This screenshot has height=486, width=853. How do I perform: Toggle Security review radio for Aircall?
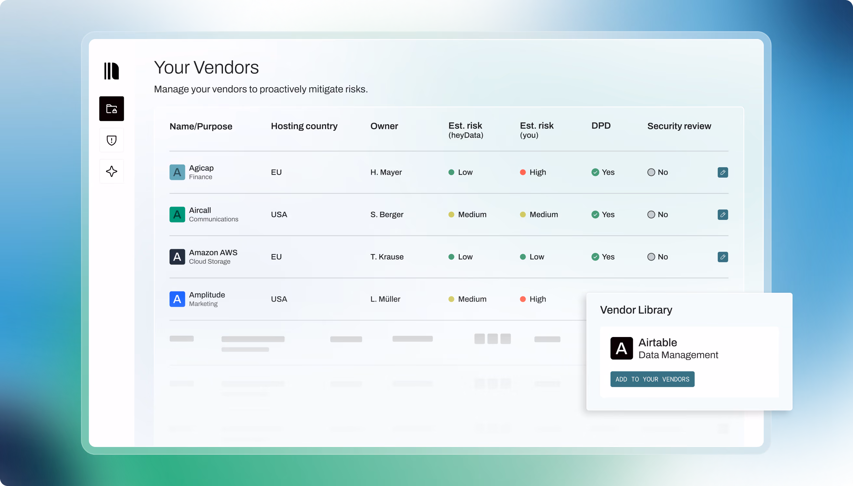pyautogui.click(x=651, y=215)
